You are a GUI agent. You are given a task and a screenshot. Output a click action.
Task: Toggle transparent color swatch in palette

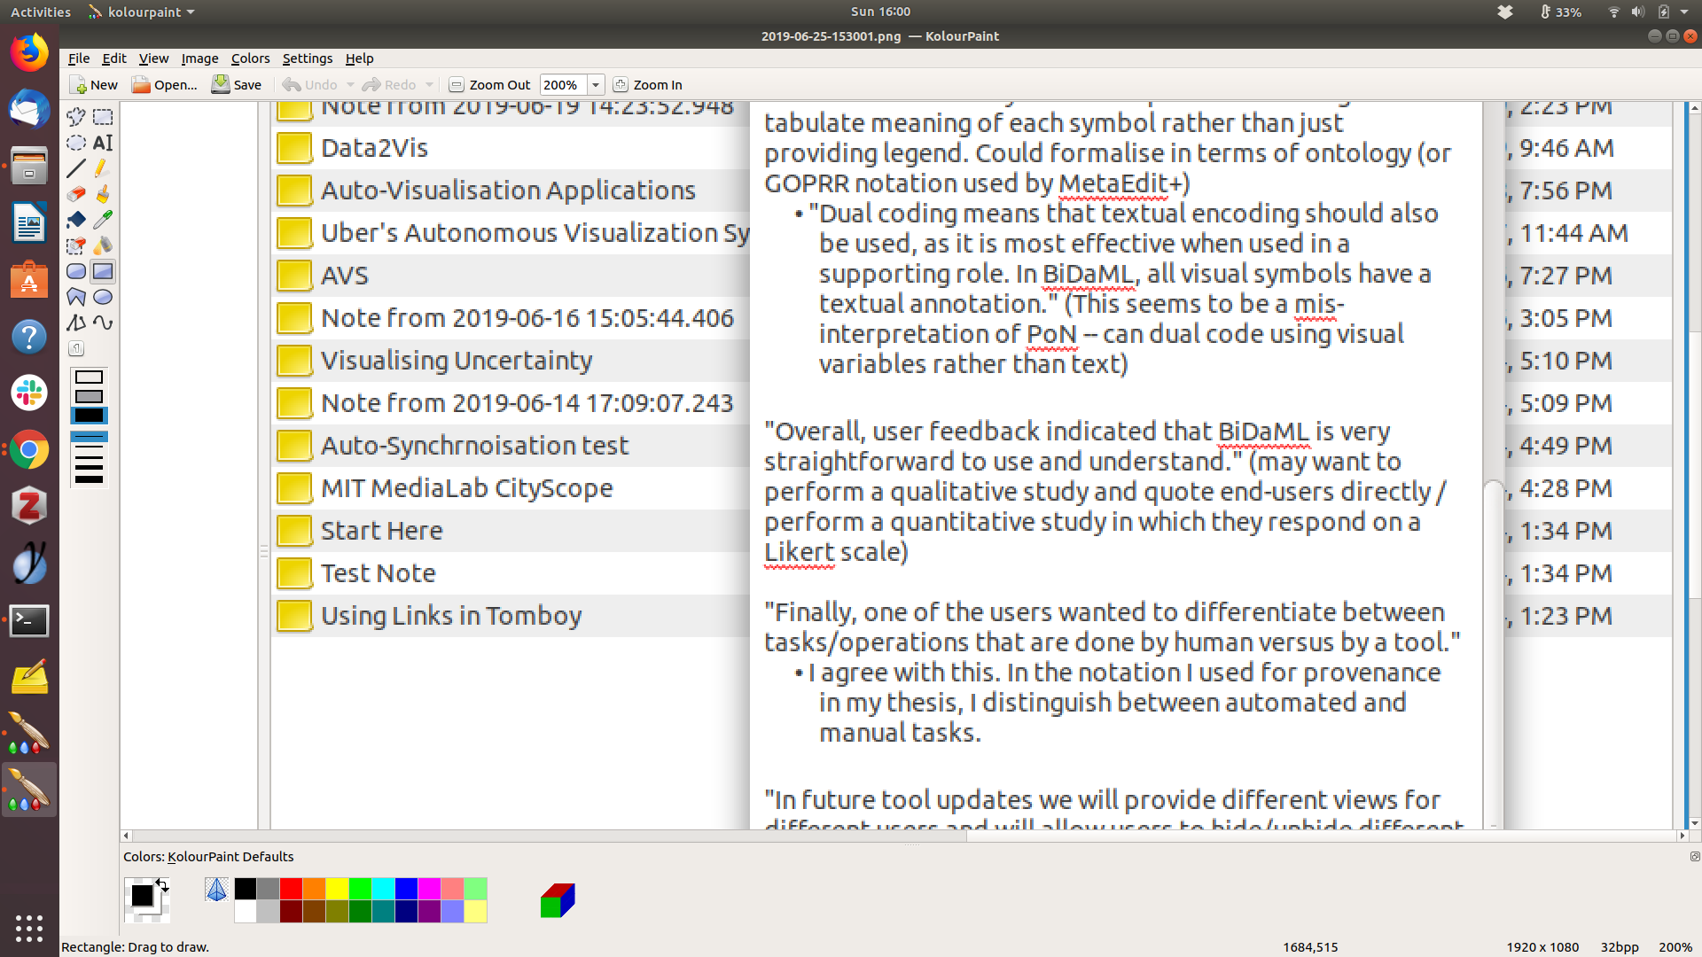(216, 889)
